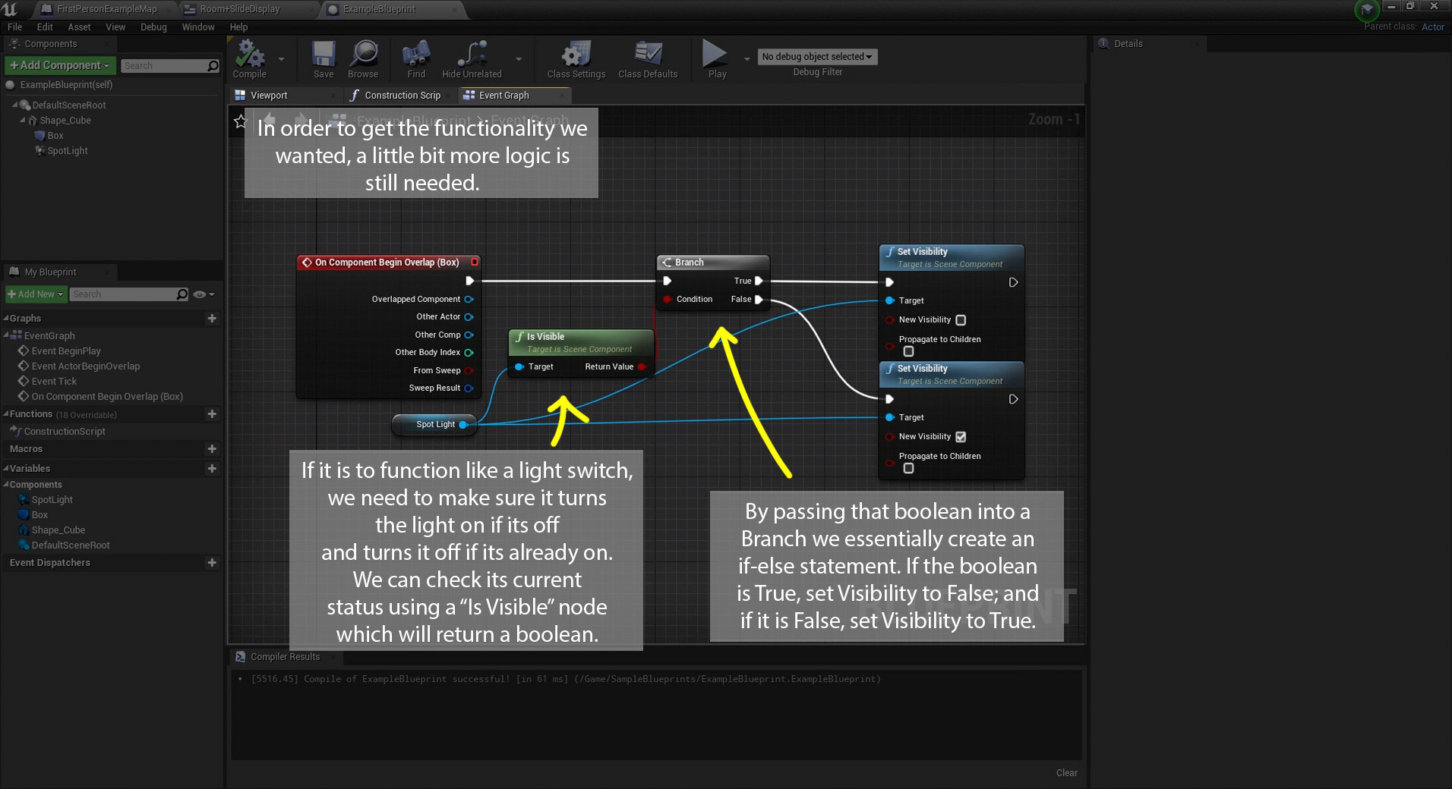Collapse the EventGraph tree node

(6, 335)
